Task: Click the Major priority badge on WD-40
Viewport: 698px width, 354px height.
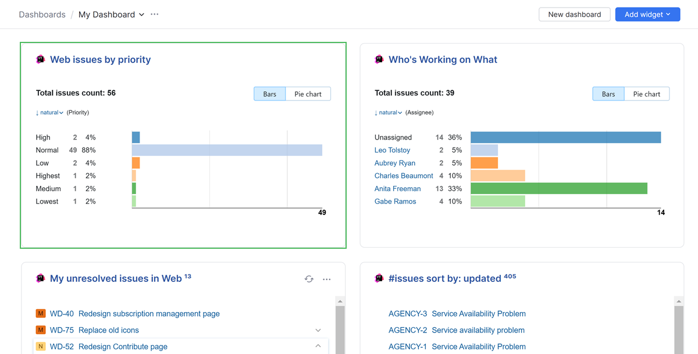Action: coord(40,313)
